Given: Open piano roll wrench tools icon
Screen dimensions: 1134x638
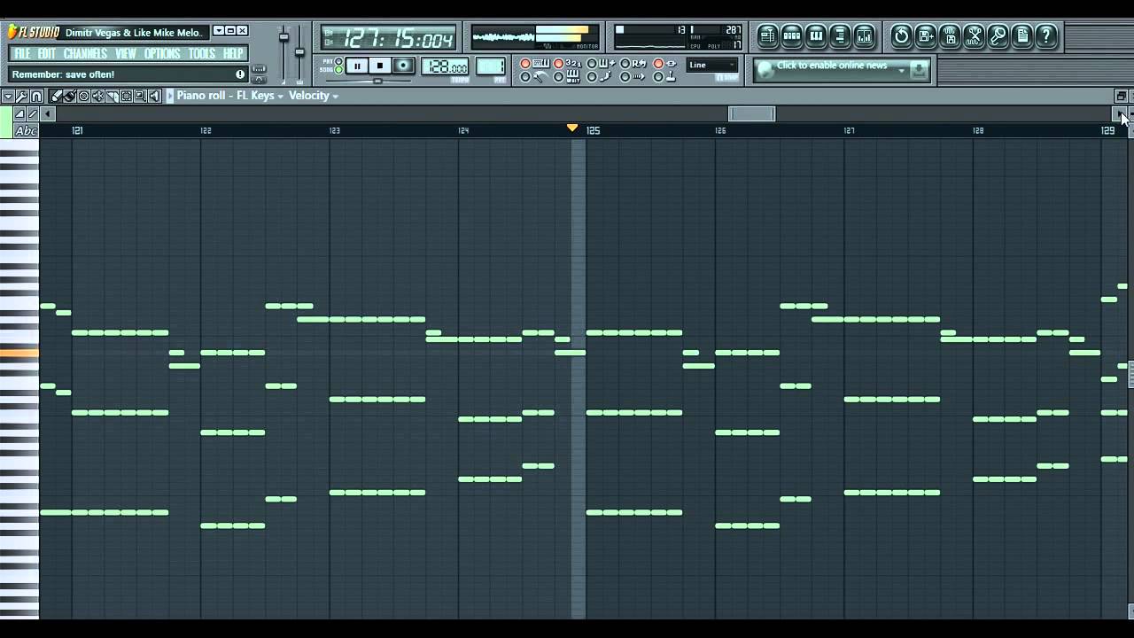Looking at the screenshot, I should point(22,96).
